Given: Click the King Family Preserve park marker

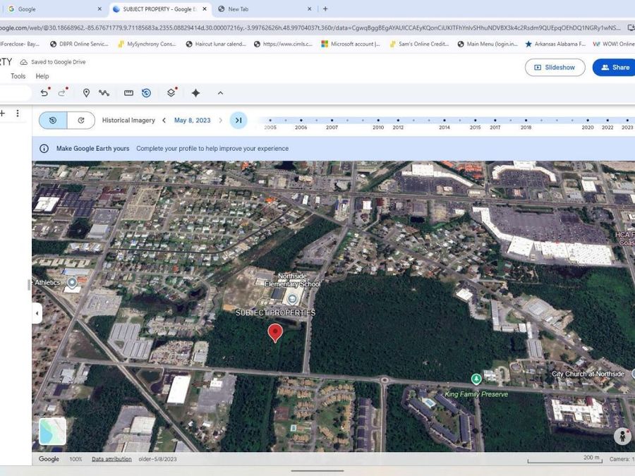Looking at the screenshot, I should [x=476, y=379].
